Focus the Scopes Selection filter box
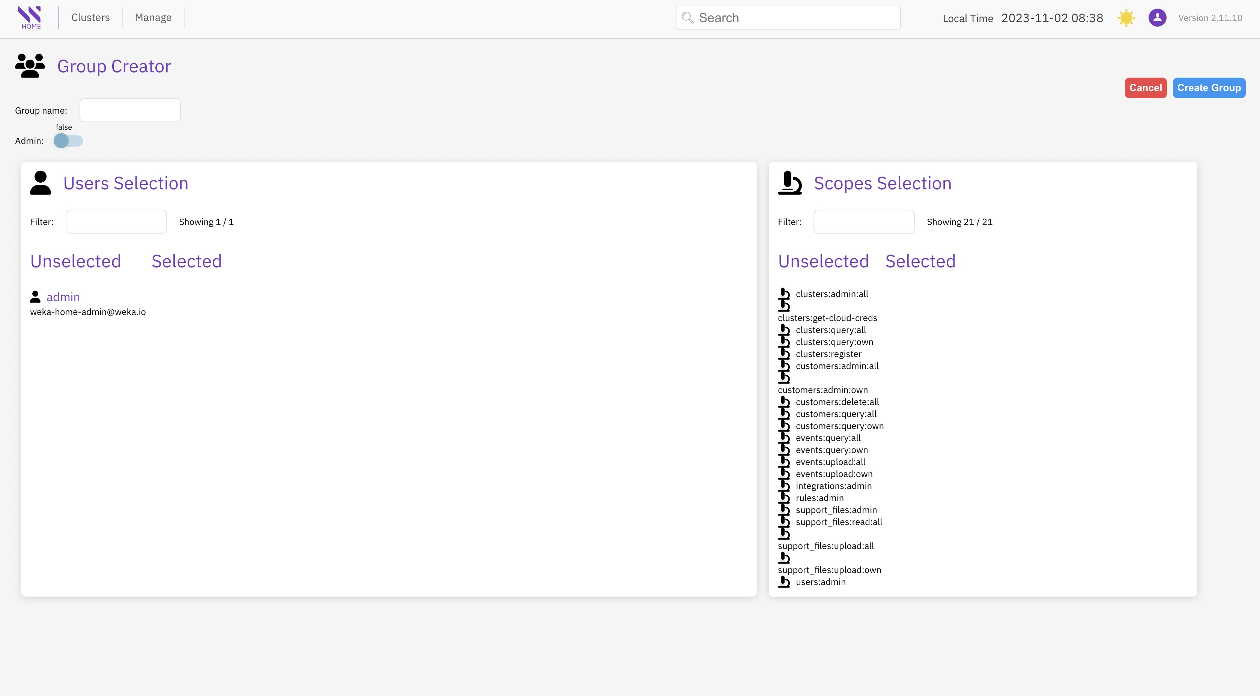Image resolution: width=1260 pixels, height=696 pixels. pyautogui.click(x=864, y=222)
